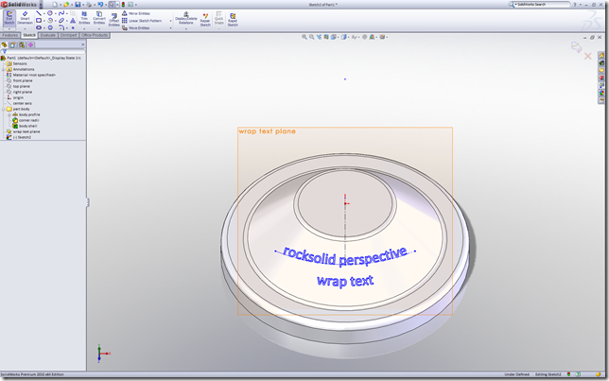Image resolution: width=609 pixels, height=381 pixels.
Task: Open the Trim Entities dropdown arrow
Action: (x=84, y=29)
